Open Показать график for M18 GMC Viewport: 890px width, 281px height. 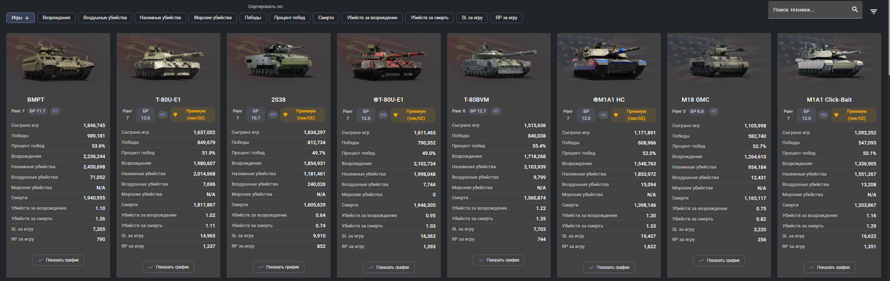[719, 260]
